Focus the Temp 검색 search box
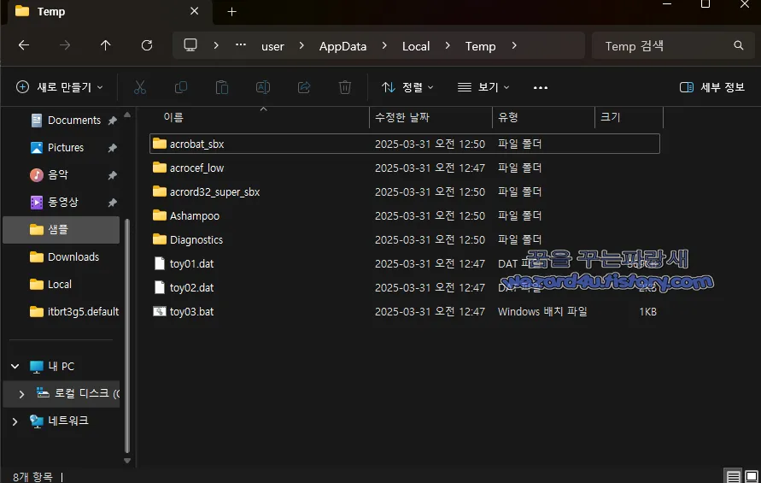The height and width of the screenshot is (483, 761). tap(672, 45)
